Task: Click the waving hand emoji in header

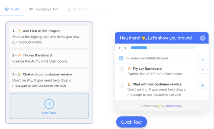Action: pos(143,38)
